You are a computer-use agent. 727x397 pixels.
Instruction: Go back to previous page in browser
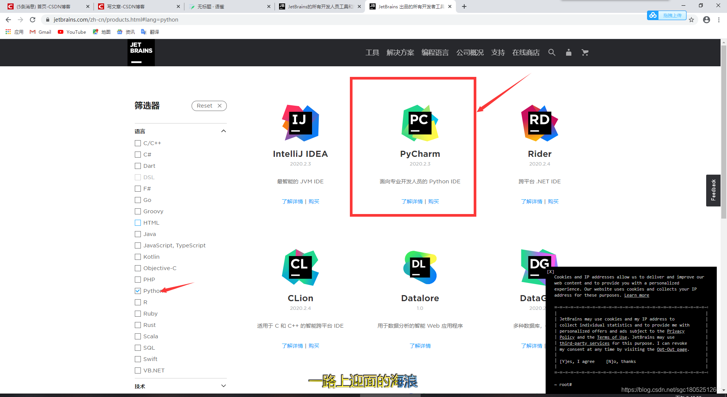click(x=8, y=20)
